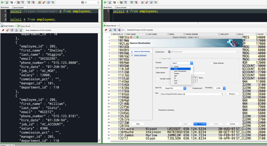The height and width of the screenshot is (146, 267).
Task: Click Clear eraser icon in Script Output toolbar
Action: [8, 30]
